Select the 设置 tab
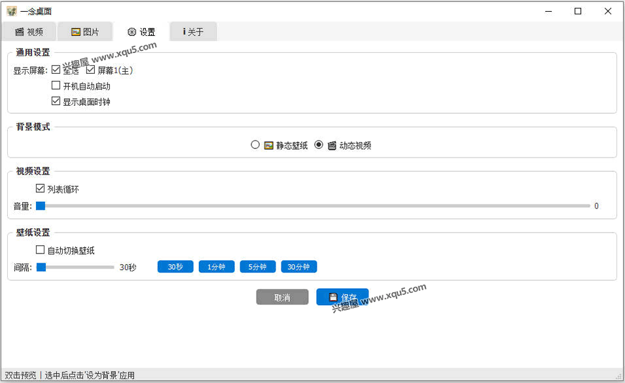Image resolution: width=625 pixels, height=383 pixels. (x=141, y=31)
